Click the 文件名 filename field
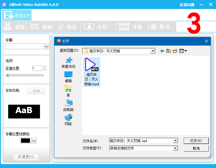Image resolution: width=216 pixels, height=168 pixels. (141, 141)
